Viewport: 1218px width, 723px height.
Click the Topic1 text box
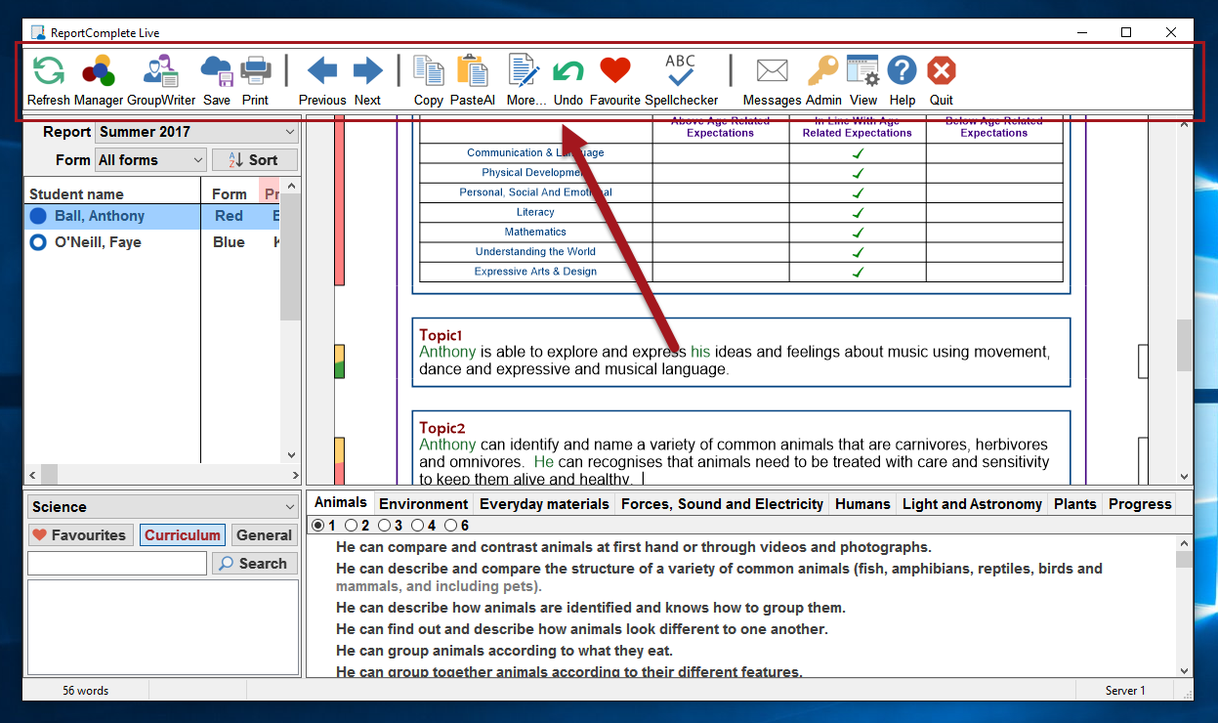tap(741, 352)
